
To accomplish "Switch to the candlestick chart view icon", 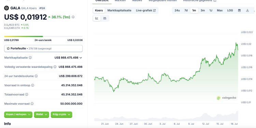I will tap(105, 18).
